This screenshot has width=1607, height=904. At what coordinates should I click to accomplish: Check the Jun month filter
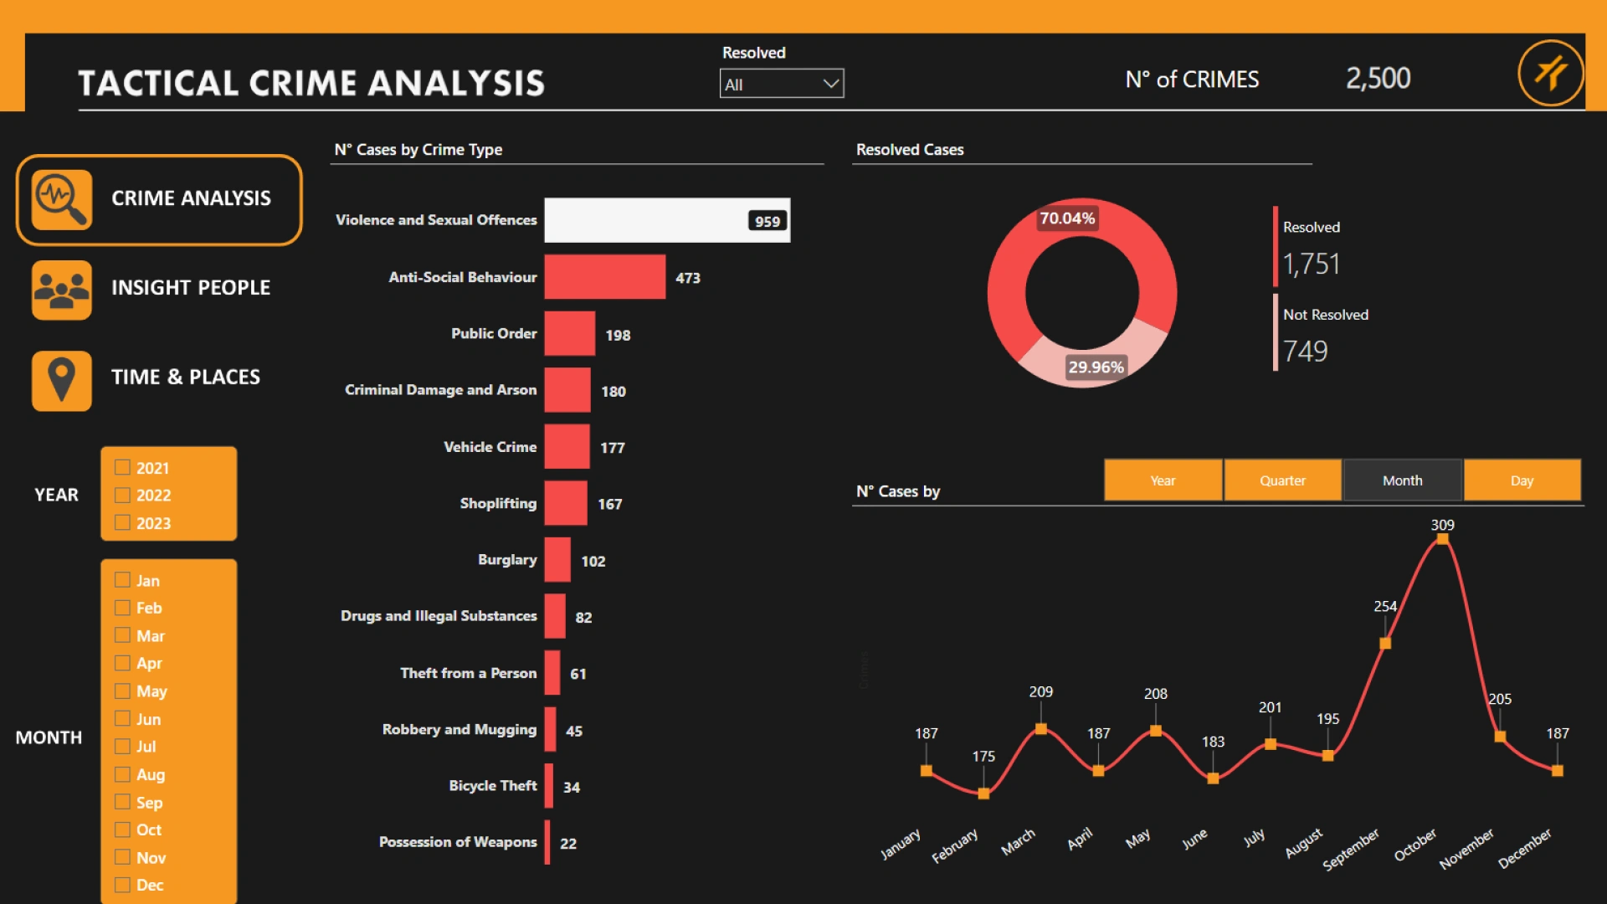coord(122,718)
